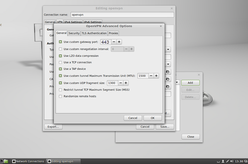Open the Proxies tab

114,33
